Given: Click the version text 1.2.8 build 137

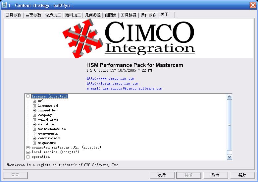Looking at the screenshot, I should coord(119,71).
